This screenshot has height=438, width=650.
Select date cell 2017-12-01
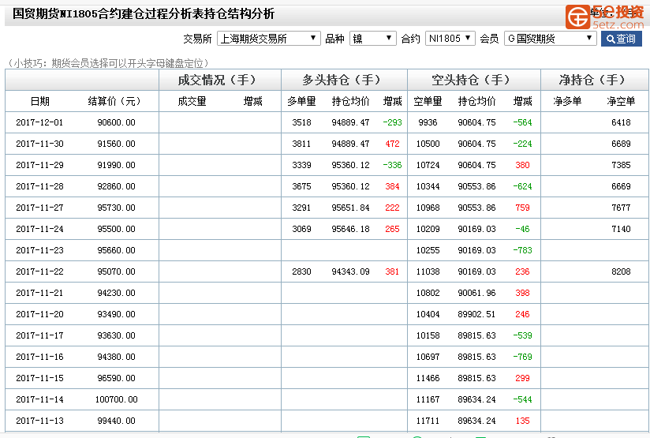tap(39, 122)
